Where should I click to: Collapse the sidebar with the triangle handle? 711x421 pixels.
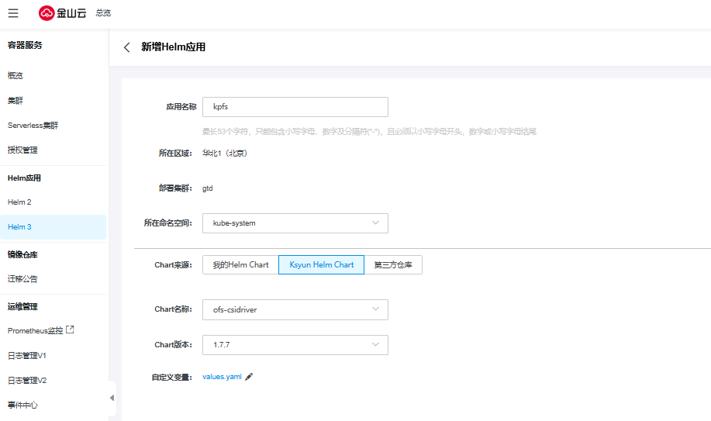pyautogui.click(x=112, y=398)
